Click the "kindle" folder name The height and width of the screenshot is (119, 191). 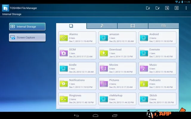point(73,65)
